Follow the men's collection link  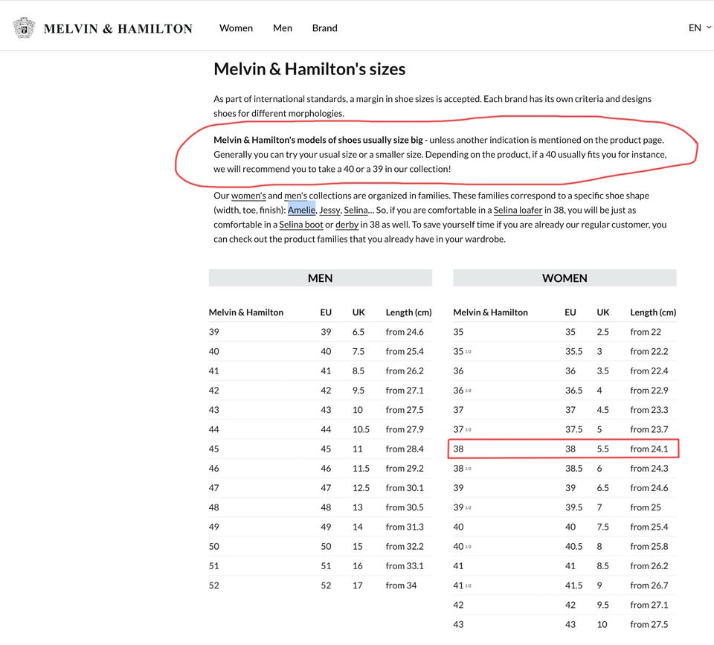tap(295, 196)
